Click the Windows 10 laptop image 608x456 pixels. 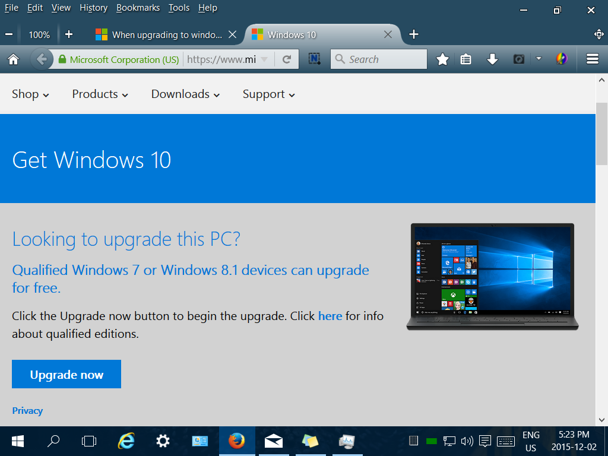click(492, 277)
